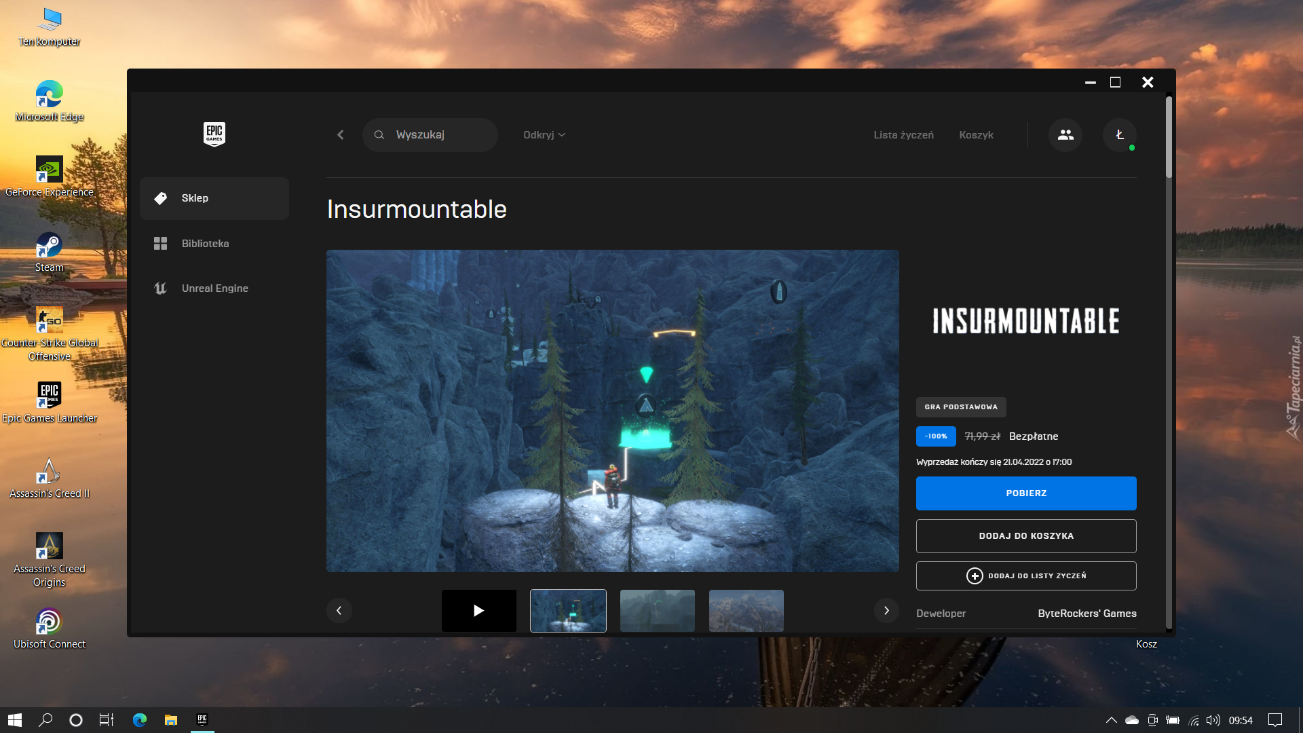Select the mountain panorama screenshot thumbnail

click(746, 610)
